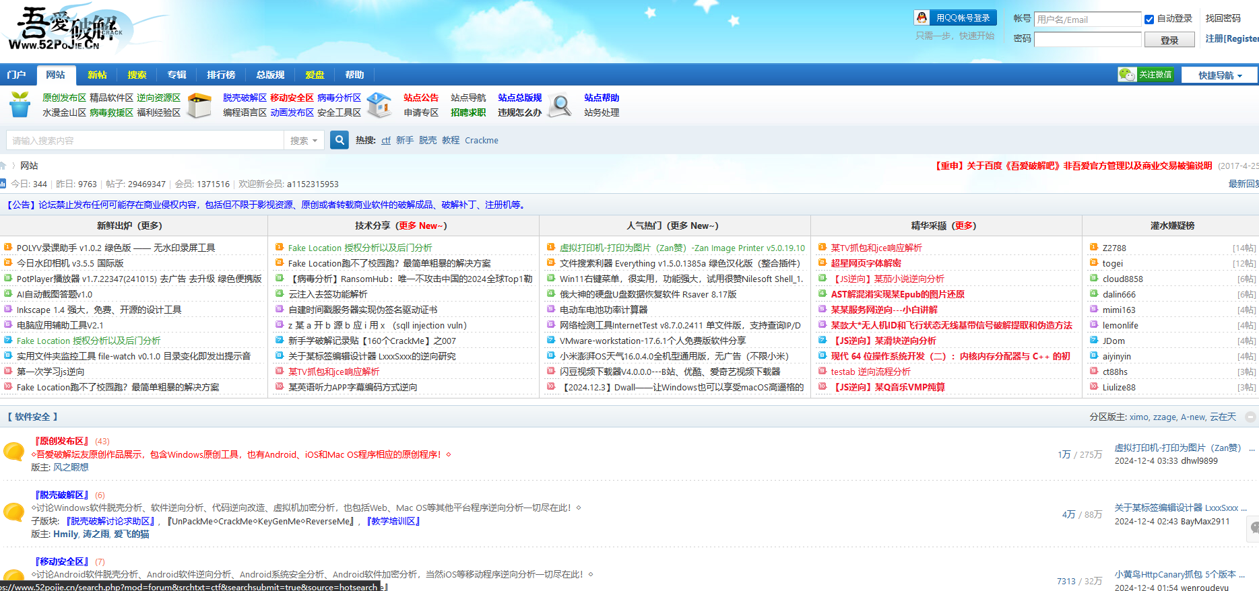Click the magnifier search button icon
Viewport: 1259px width, 591px height.
click(340, 140)
